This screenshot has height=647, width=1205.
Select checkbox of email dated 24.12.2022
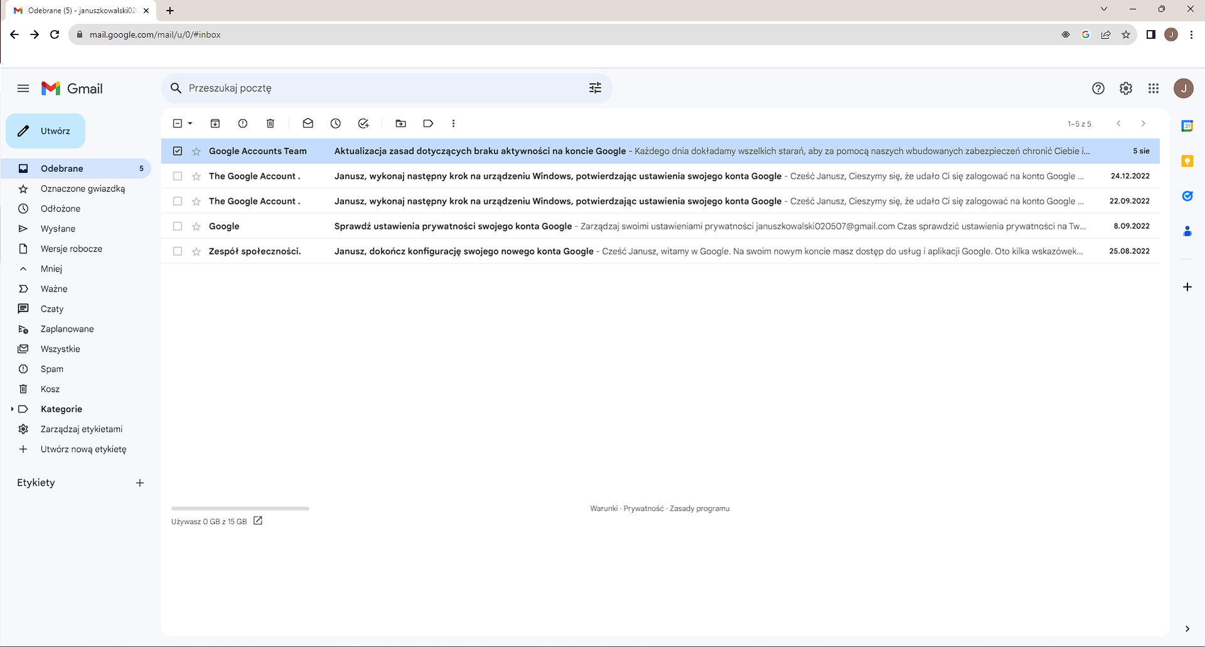click(178, 176)
